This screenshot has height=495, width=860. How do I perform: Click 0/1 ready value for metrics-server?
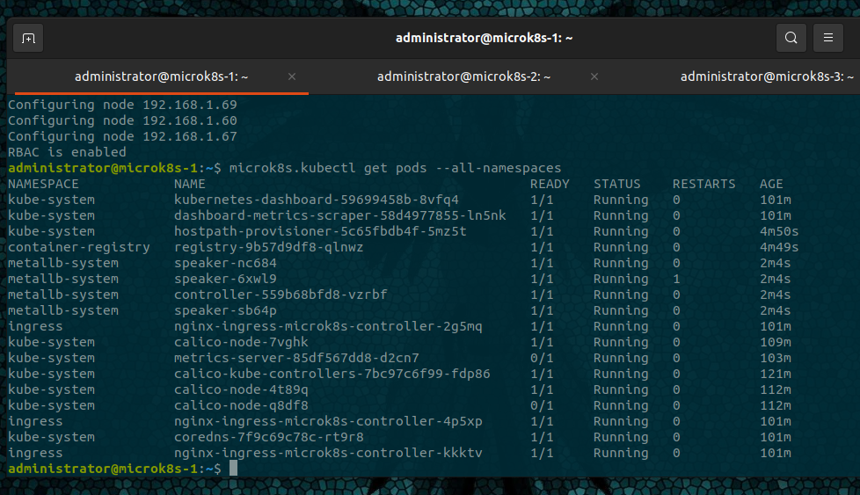pos(542,359)
